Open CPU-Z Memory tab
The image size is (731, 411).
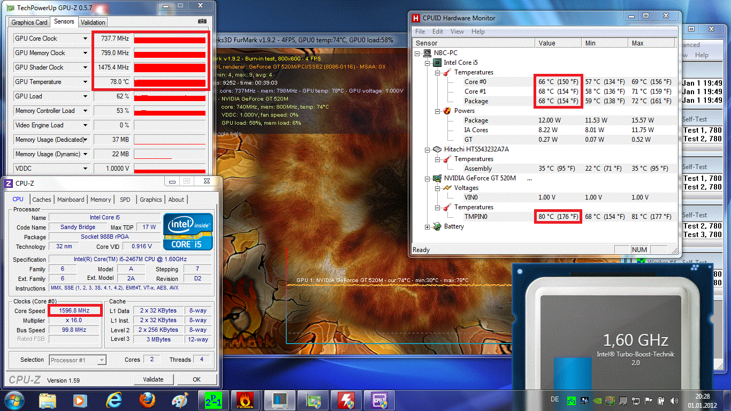coord(101,200)
